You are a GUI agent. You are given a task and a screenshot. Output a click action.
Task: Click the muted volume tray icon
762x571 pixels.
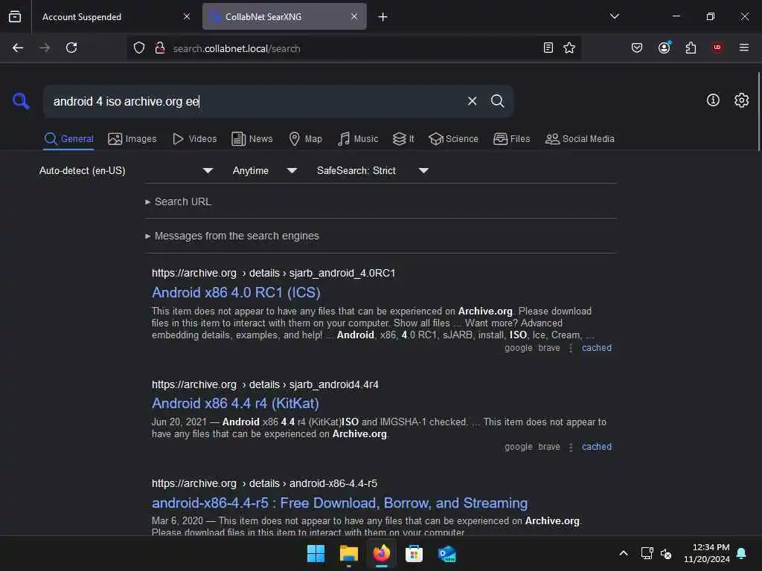click(666, 553)
